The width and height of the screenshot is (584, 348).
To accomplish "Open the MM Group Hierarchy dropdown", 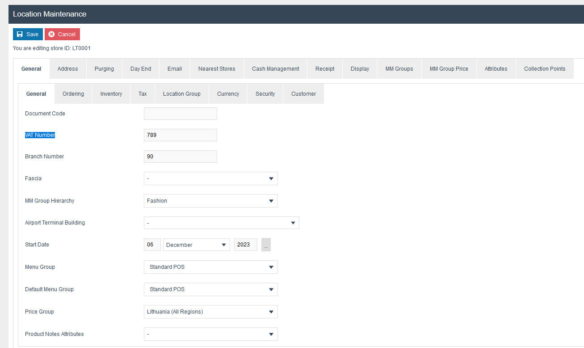I will pyautogui.click(x=210, y=201).
